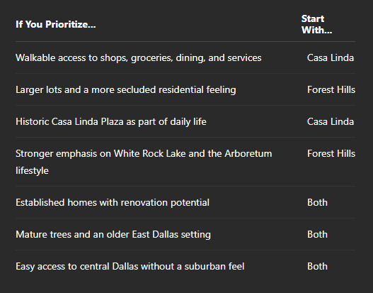
Task: Click the 'If You Prioritize...' column header
Action: pyautogui.click(x=56, y=24)
